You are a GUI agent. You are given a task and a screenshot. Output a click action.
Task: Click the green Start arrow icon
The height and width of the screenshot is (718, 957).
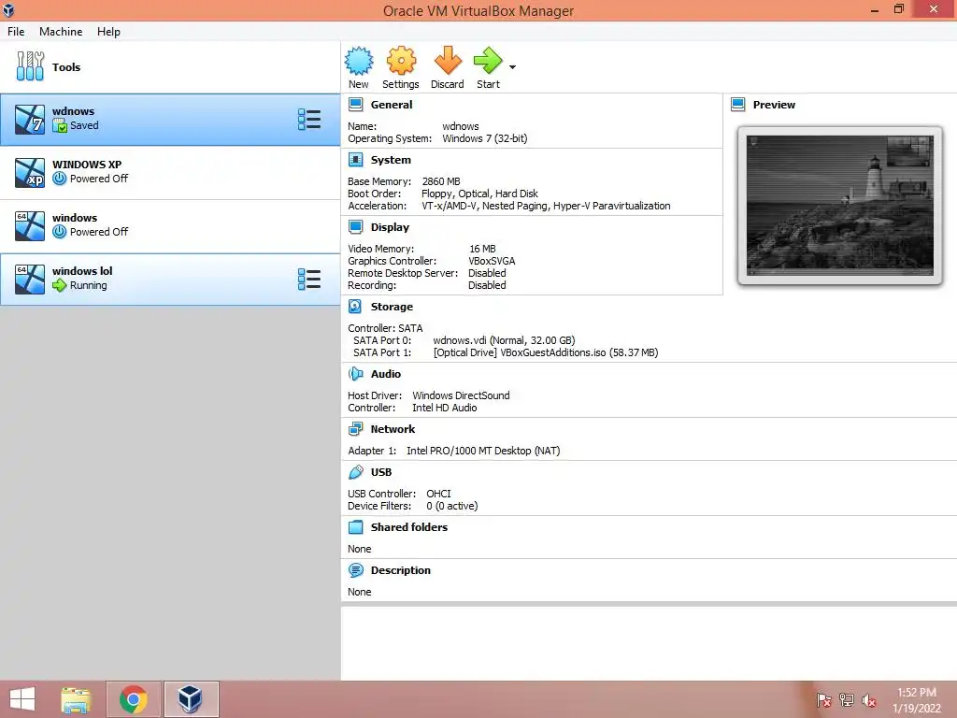488,61
